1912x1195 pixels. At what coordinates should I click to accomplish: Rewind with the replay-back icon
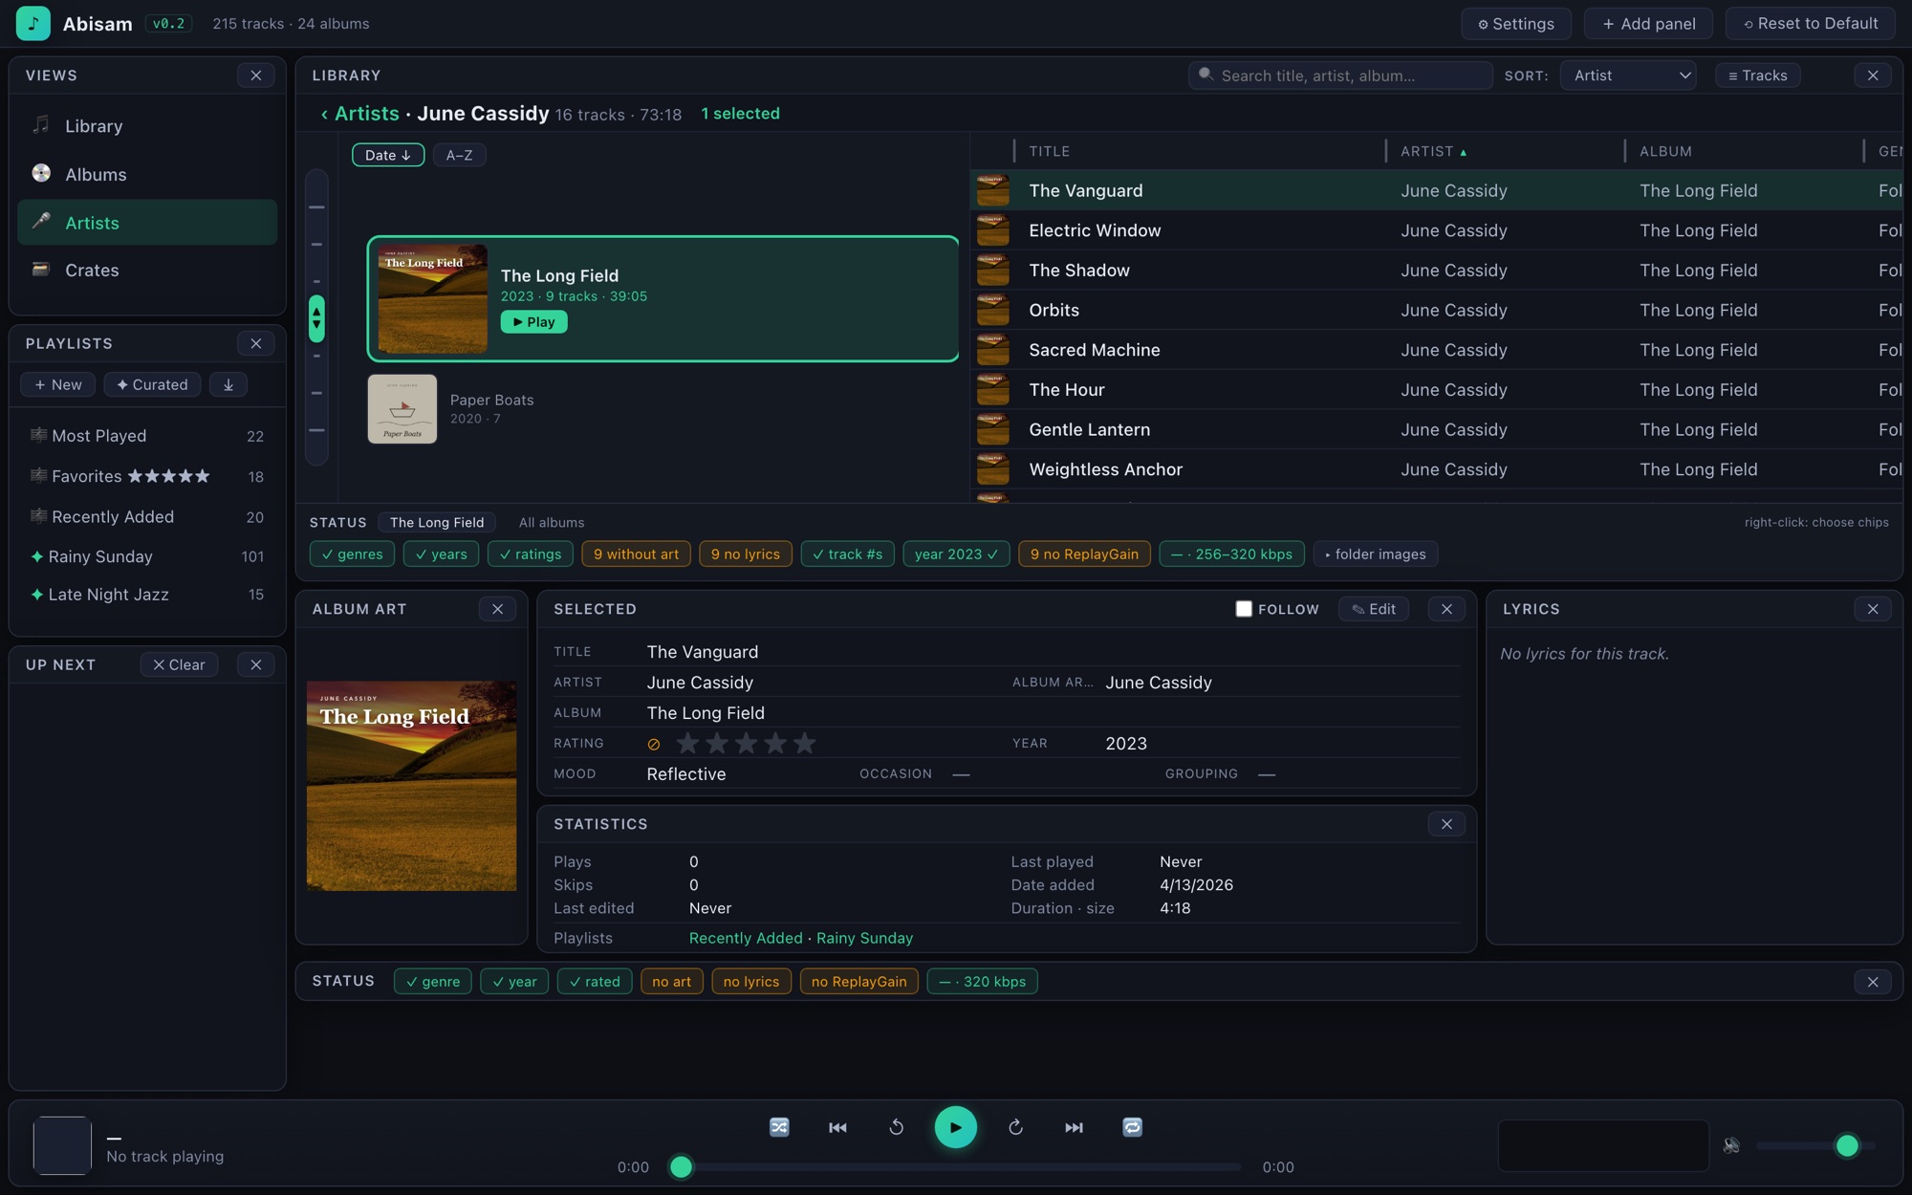(896, 1127)
